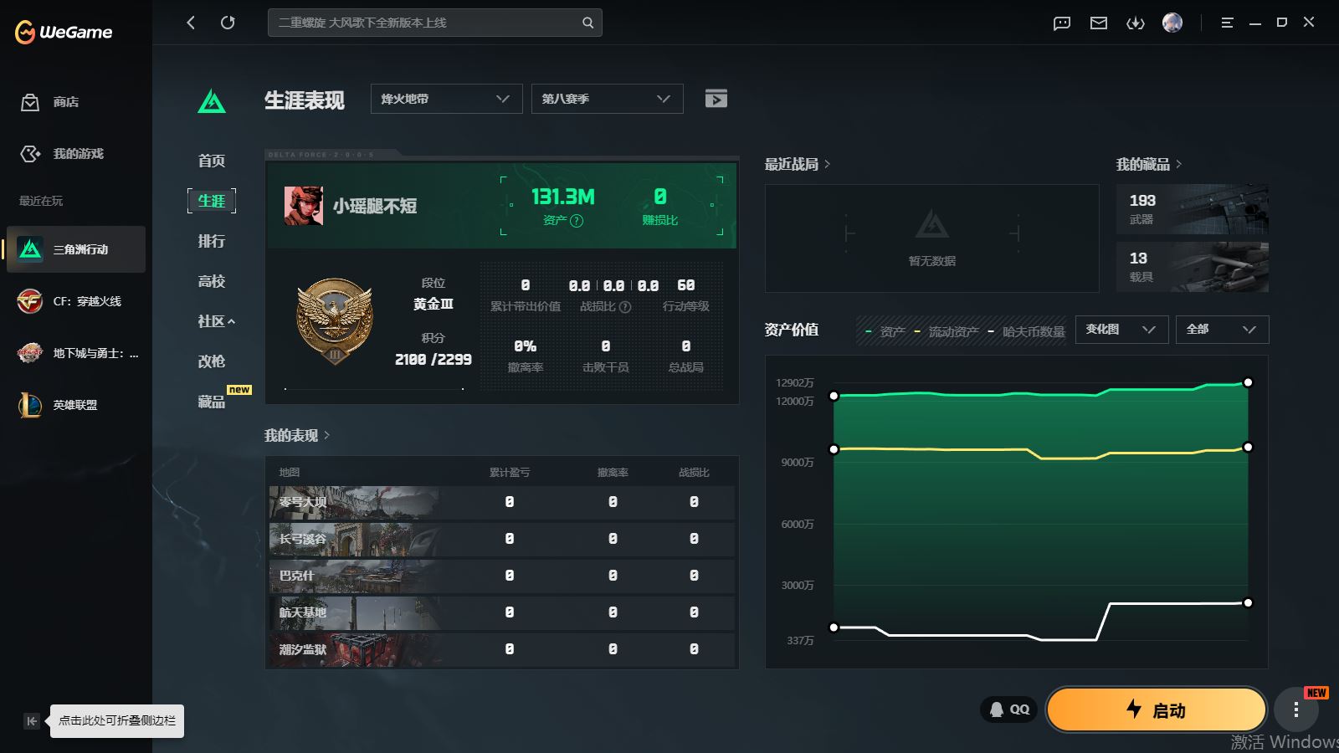Image resolution: width=1339 pixels, height=753 pixels.
Task: Click the user avatar in the top bar
Action: tap(1172, 23)
